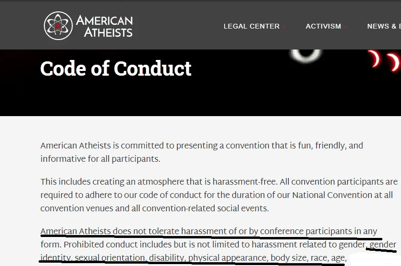
Task: Click the paragraph beginning 'American Atheists is committed'
Action: click(202, 152)
